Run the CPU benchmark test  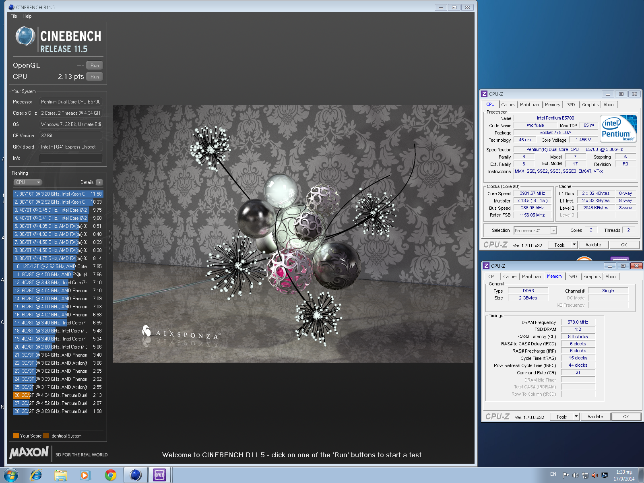point(95,76)
